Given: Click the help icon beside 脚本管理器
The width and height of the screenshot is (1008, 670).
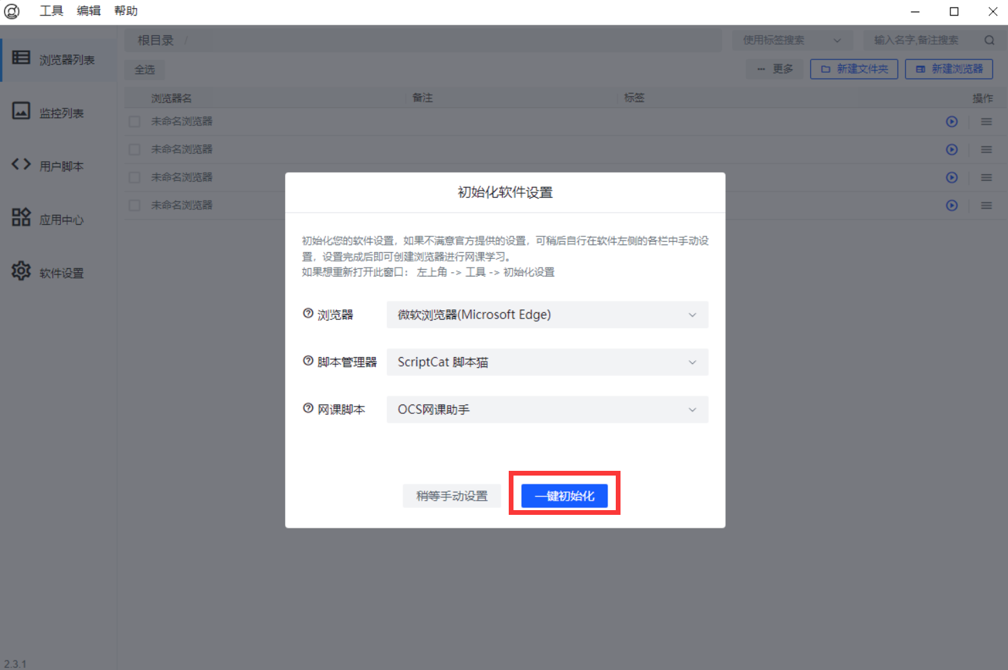Looking at the screenshot, I should [308, 361].
